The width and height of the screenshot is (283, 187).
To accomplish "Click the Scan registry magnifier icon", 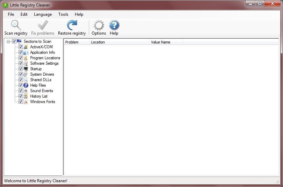I will pos(16,25).
